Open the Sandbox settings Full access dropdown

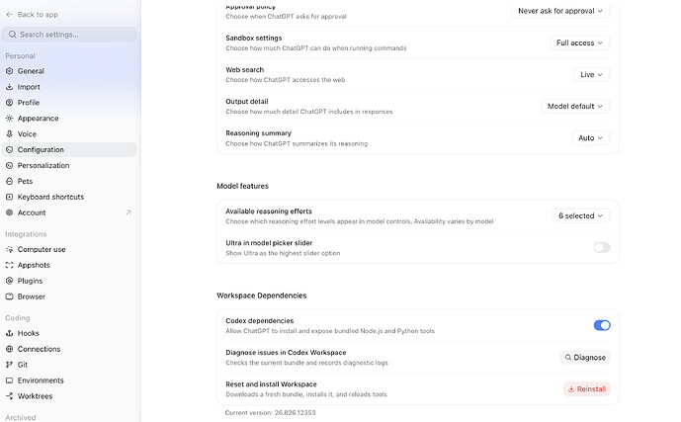(x=580, y=42)
